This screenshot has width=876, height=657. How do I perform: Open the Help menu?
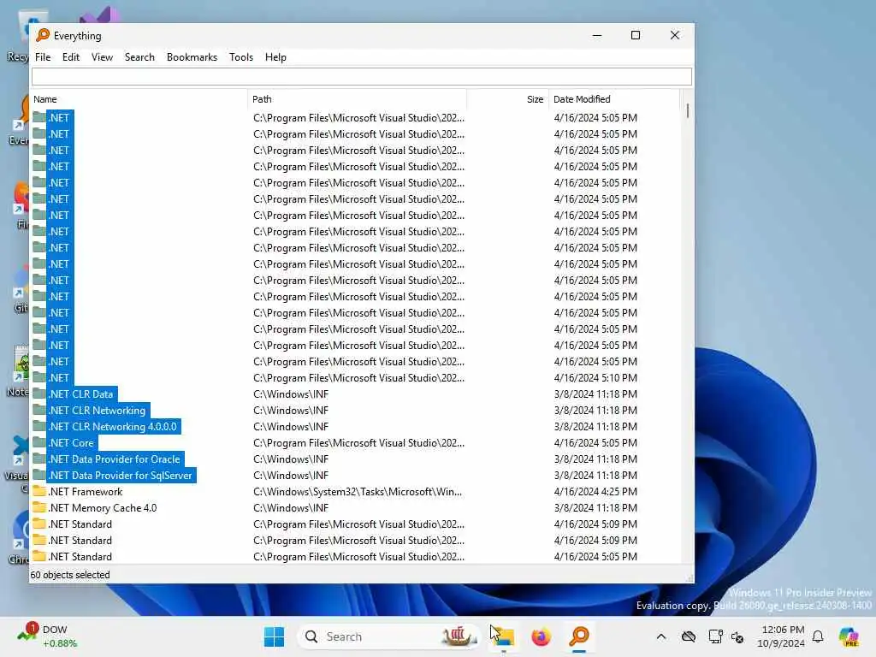coord(275,57)
